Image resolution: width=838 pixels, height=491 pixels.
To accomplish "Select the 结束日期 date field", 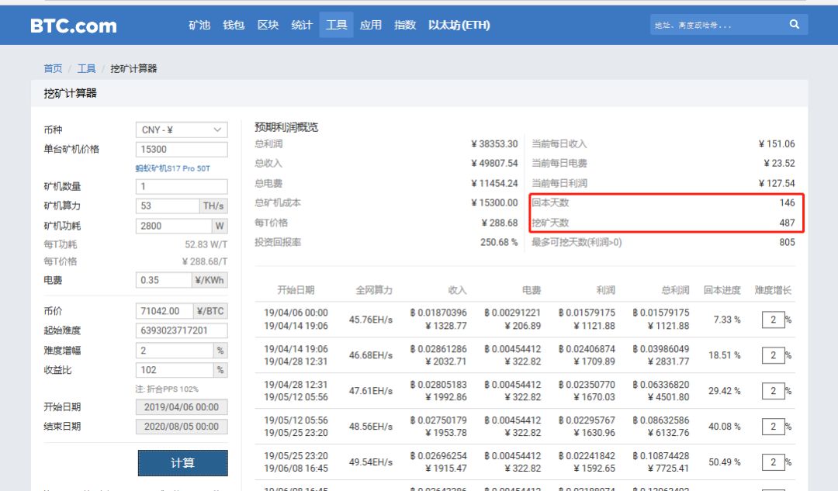I will (x=182, y=427).
